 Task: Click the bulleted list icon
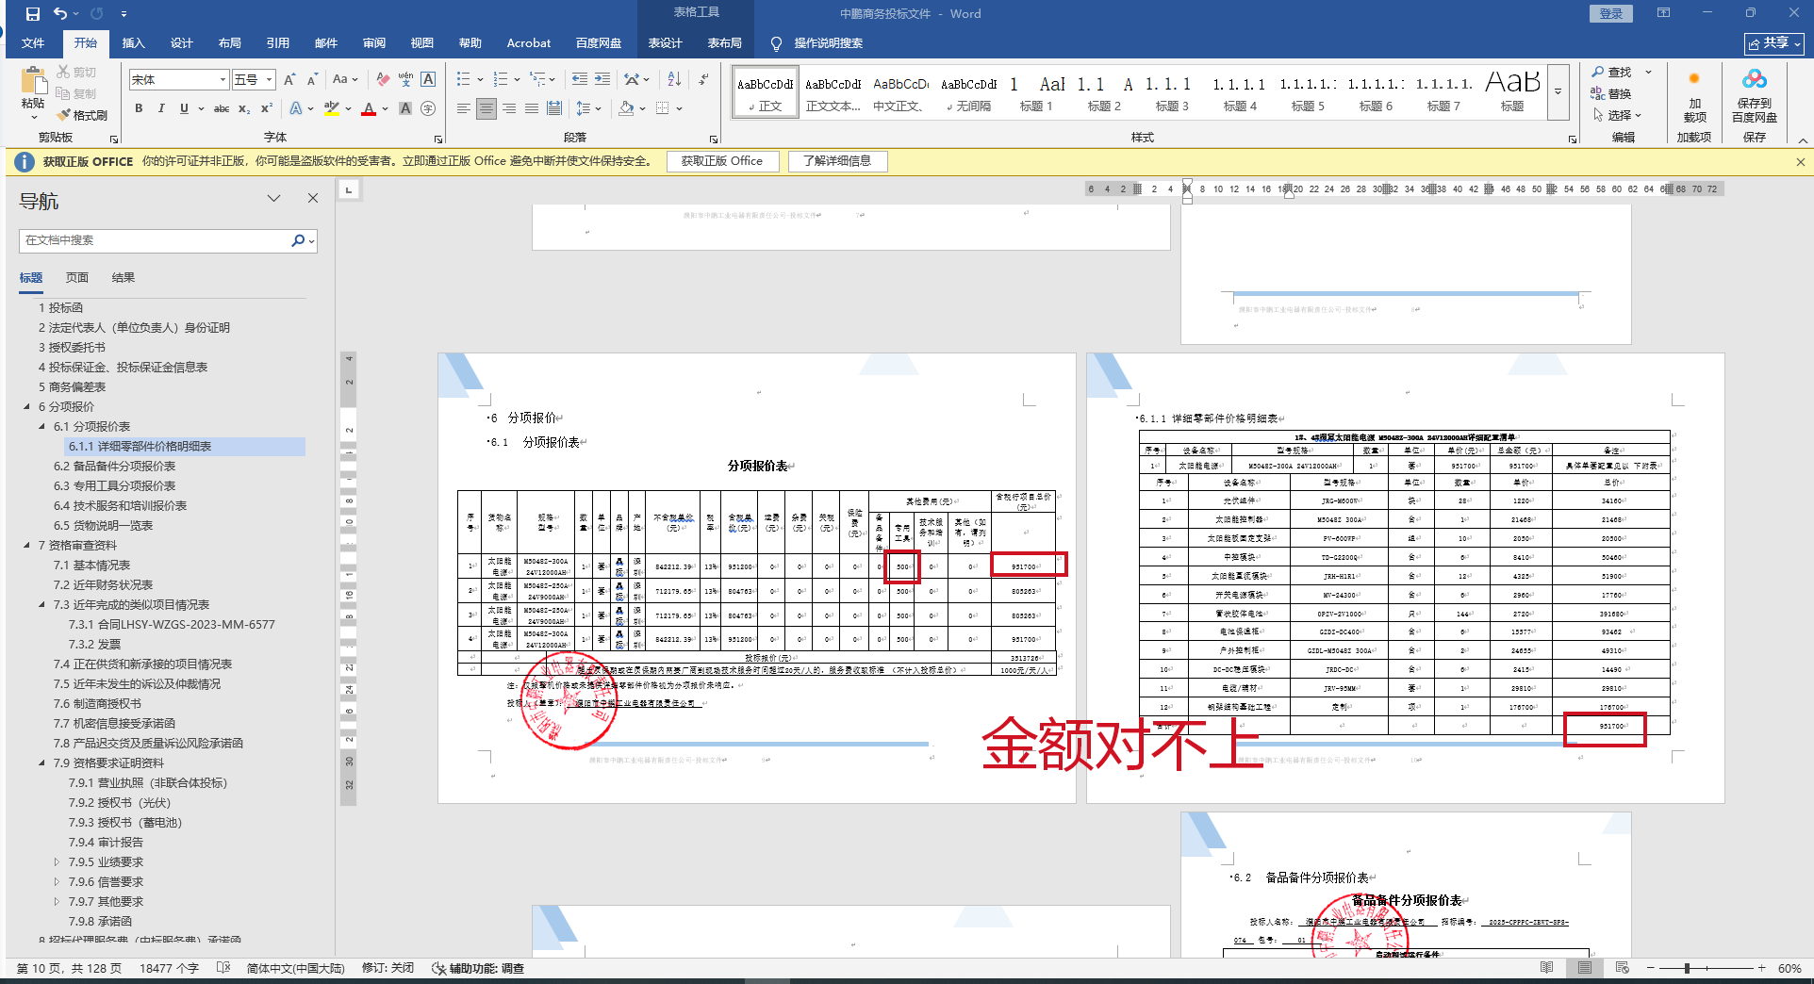[463, 80]
